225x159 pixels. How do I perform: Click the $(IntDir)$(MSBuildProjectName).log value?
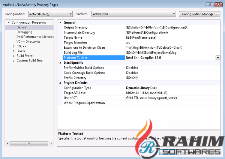click(151, 52)
